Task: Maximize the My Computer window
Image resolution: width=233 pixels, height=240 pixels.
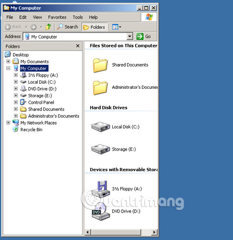Action: pos(146,8)
